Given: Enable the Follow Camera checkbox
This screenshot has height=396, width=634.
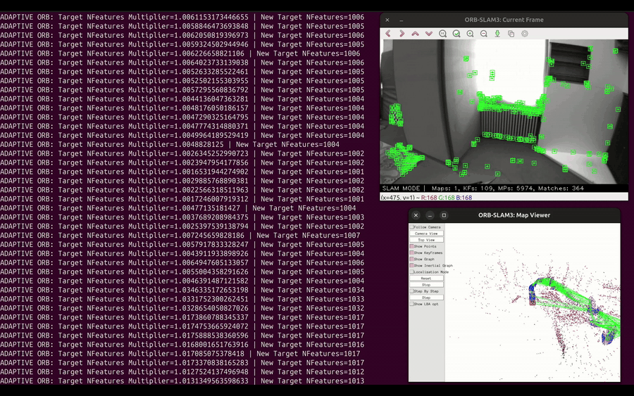Looking at the screenshot, I should point(412,227).
